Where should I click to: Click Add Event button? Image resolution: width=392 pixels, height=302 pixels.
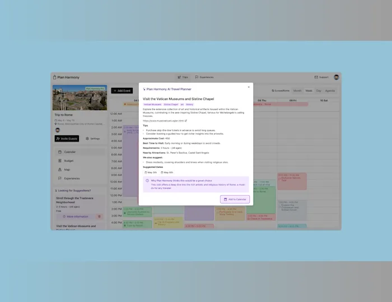pyautogui.click(x=122, y=91)
